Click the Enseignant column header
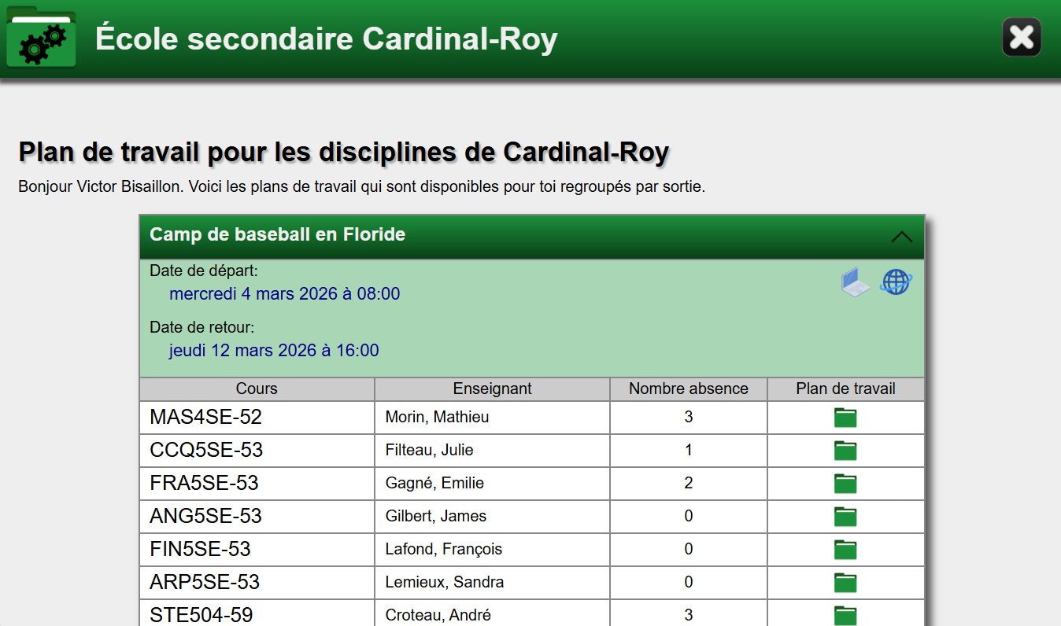The image size is (1061, 626). point(492,388)
